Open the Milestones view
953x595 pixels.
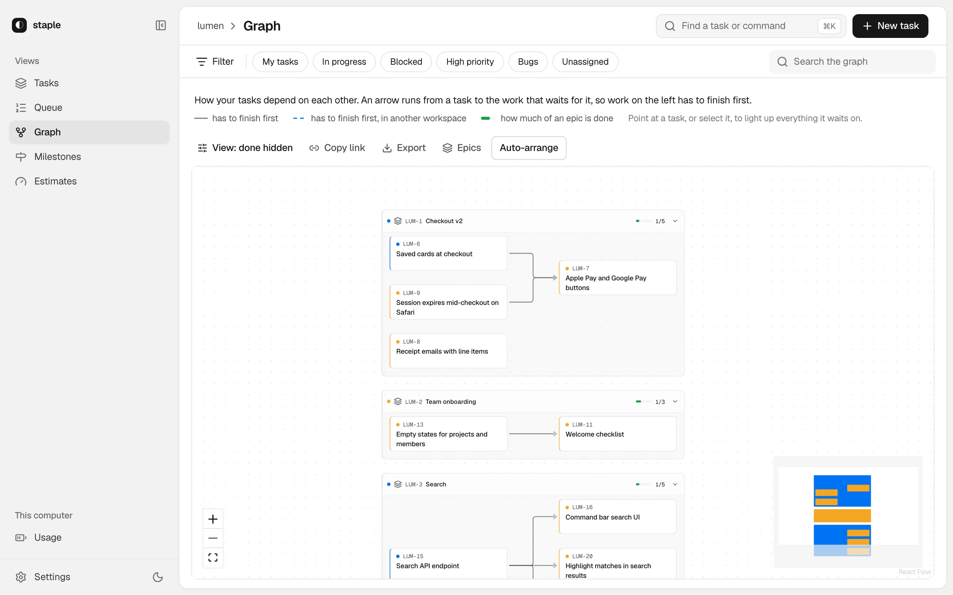pyautogui.click(x=89, y=157)
